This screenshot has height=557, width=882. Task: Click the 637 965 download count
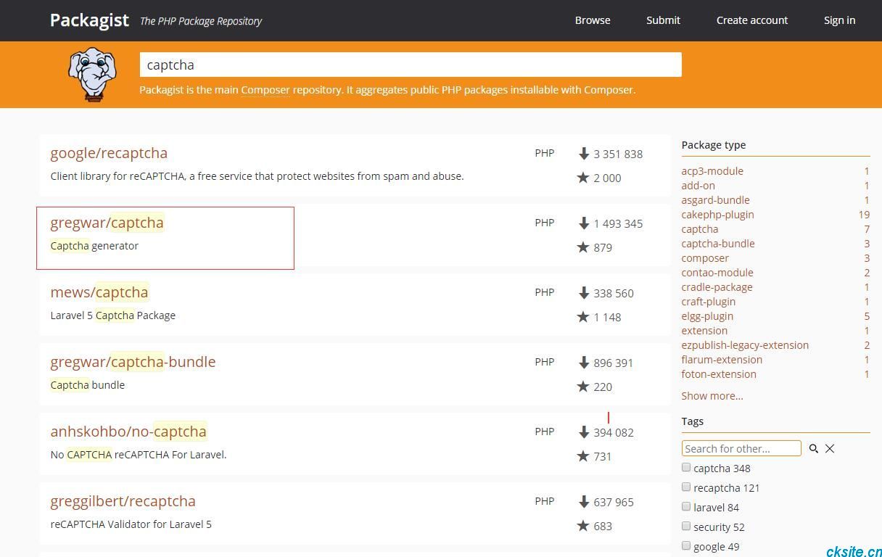click(x=614, y=502)
